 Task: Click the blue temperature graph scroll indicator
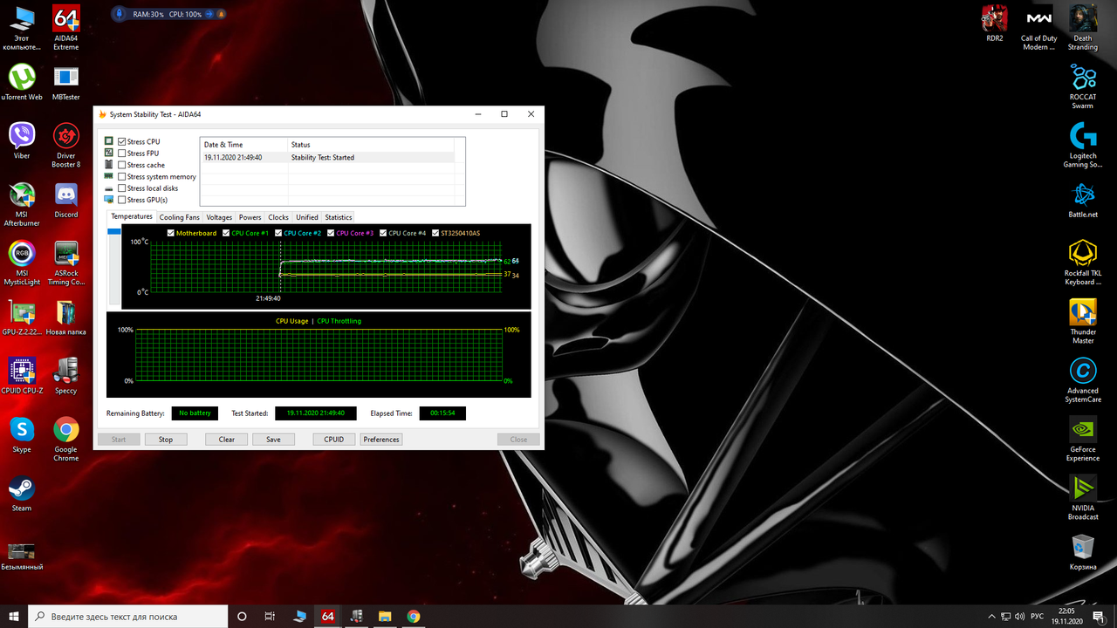click(114, 231)
